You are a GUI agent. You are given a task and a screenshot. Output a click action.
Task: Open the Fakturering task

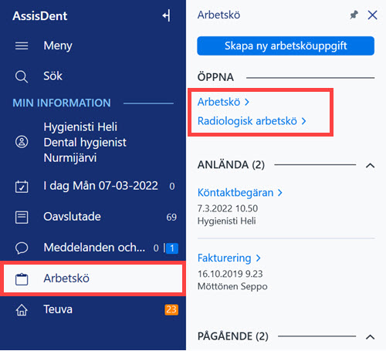click(x=229, y=258)
